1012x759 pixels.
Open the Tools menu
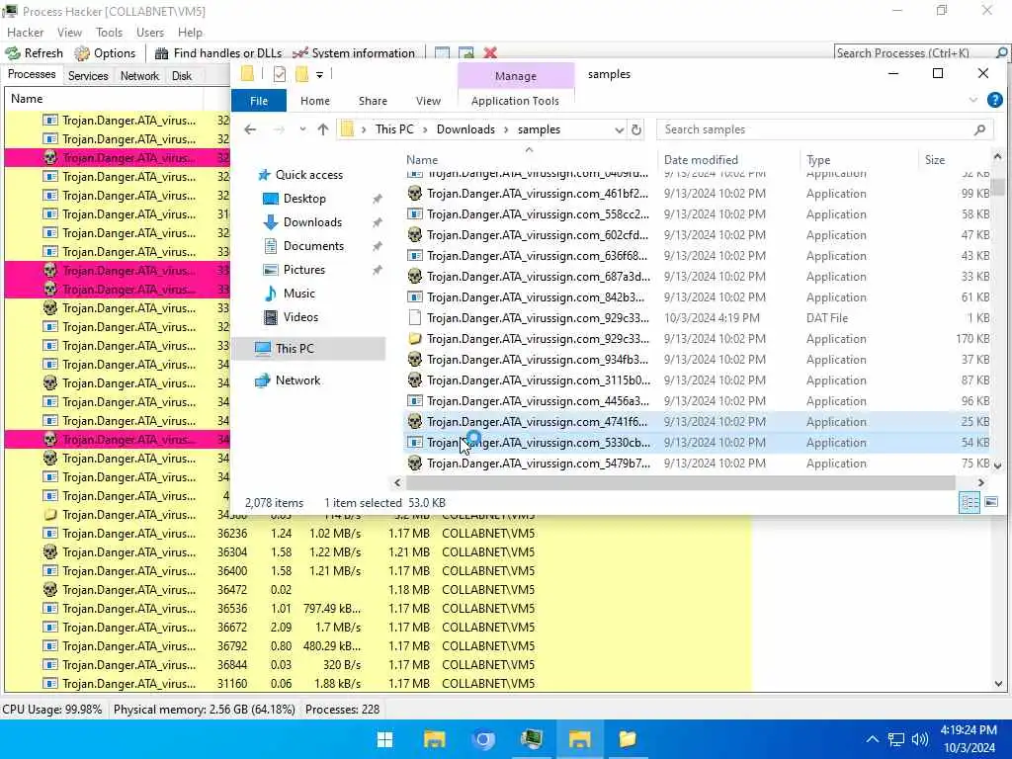pyautogui.click(x=109, y=33)
